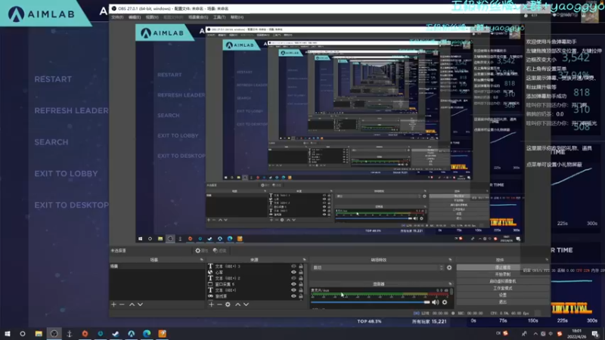
Task: Lock the 文本 (GDI+) 2 source
Action: tap(301, 278)
